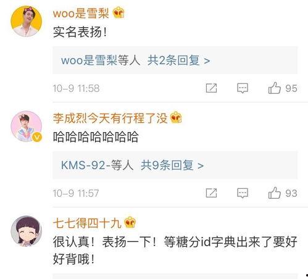Open crown badge beside 七七得四十九
Viewport: 308px width, 279px height.
pyautogui.click(x=130, y=222)
